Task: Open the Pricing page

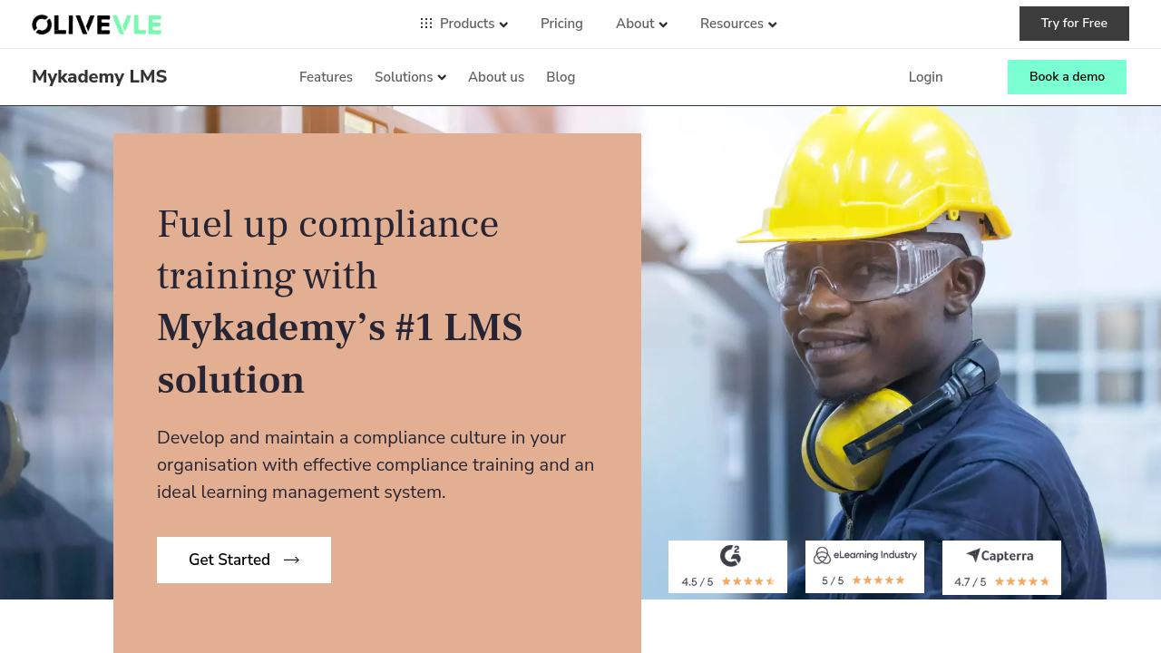Action: [561, 24]
